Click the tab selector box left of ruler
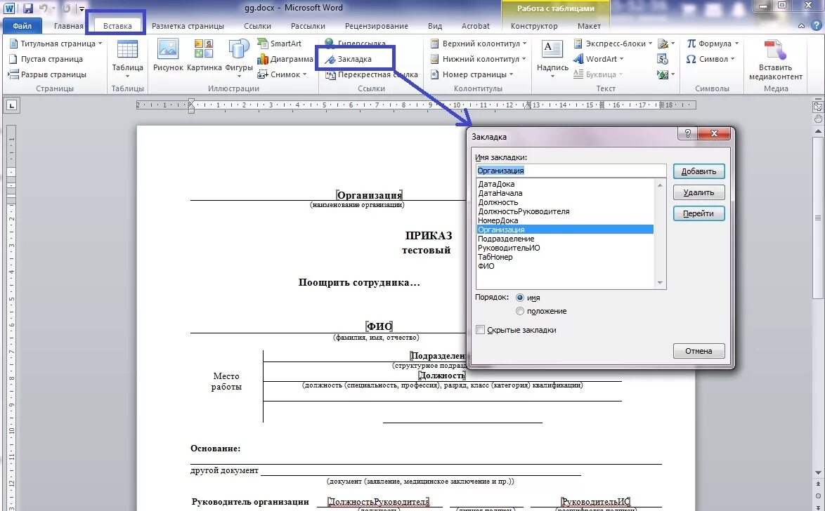The height and width of the screenshot is (511, 825). pyautogui.click(x=11, y=106)
